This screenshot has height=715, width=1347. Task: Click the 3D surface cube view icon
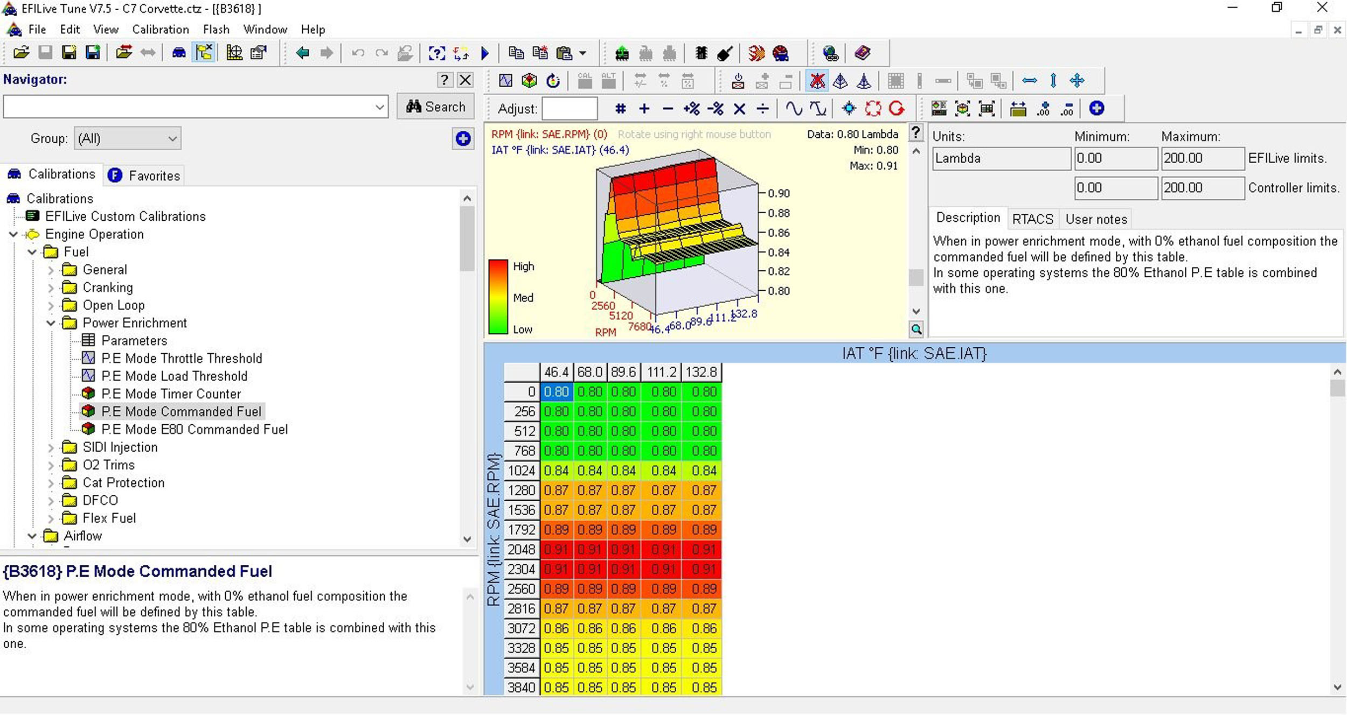click(x=529, y=81)
